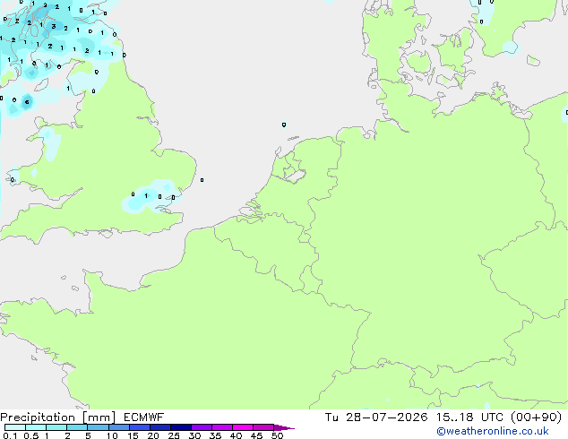Select the 0.5–1 mm legend swatch

36,427
